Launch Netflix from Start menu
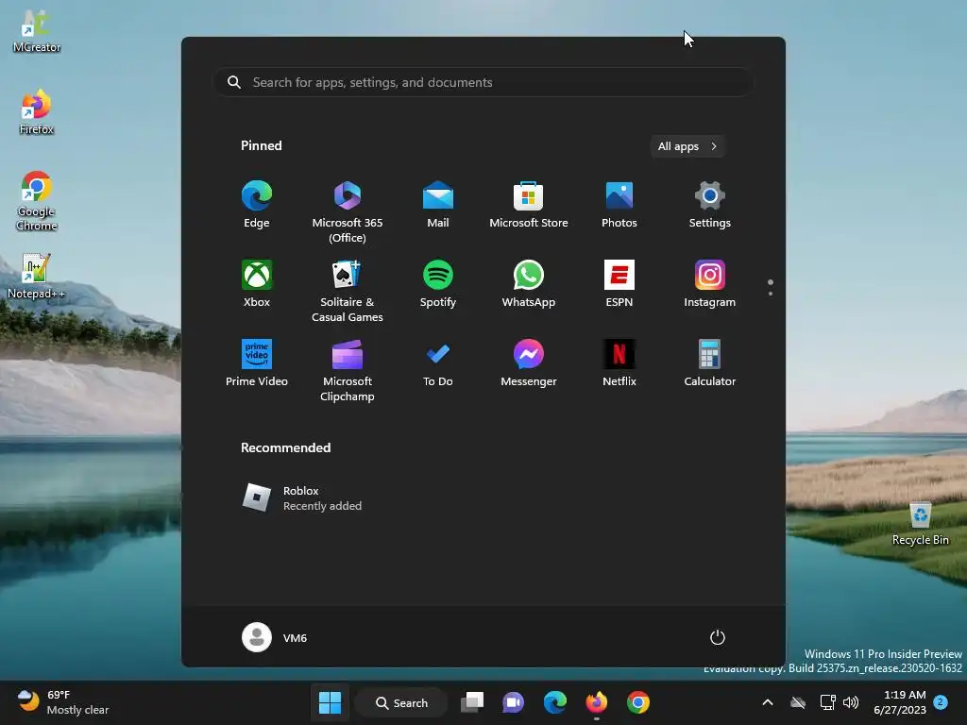 pos(619,363)
